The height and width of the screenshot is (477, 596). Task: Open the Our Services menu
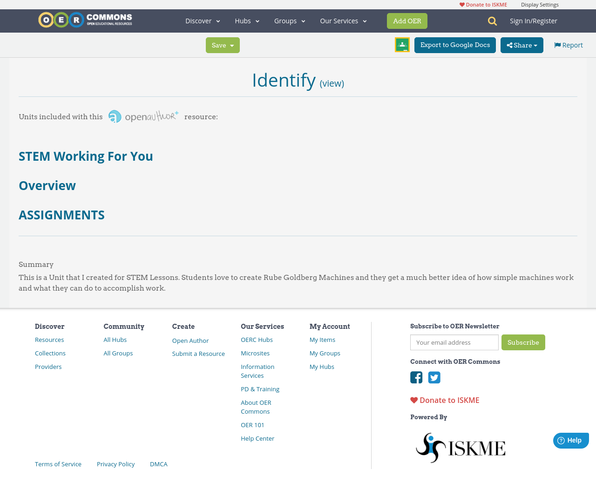pos(343,20)
